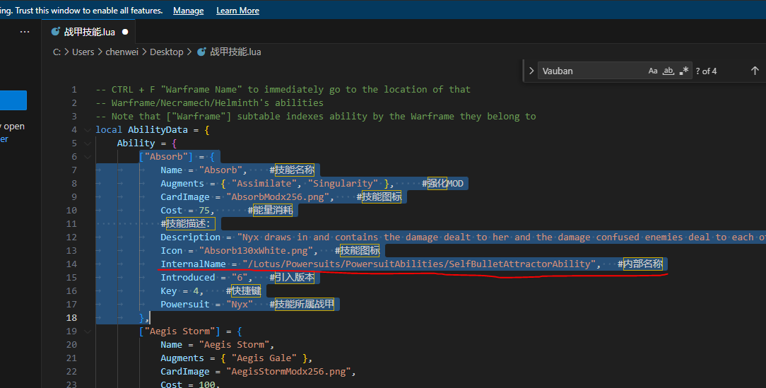
Task: Click the blue button in the sidebar
Action: point(13,100)
